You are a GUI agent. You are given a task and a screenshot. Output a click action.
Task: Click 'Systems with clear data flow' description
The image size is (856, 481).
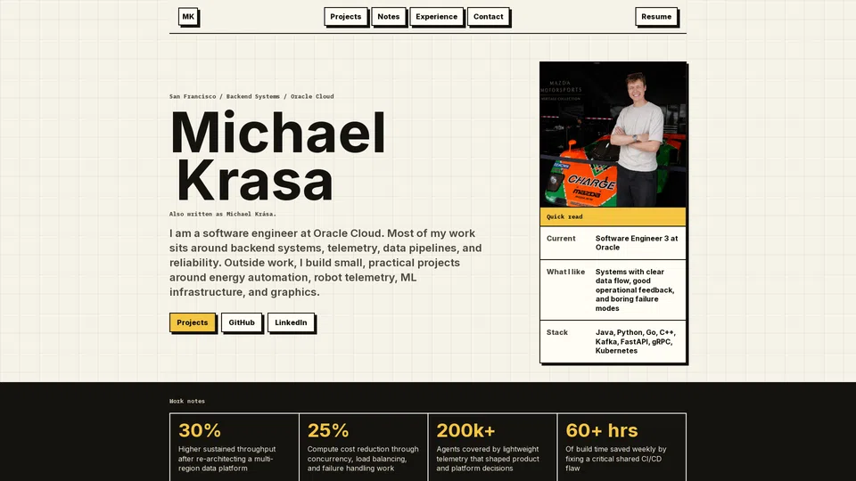pos(635,289)
